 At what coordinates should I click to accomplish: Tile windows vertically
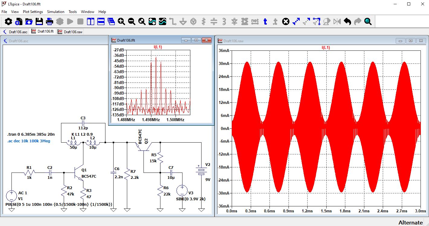click(91, 21)
